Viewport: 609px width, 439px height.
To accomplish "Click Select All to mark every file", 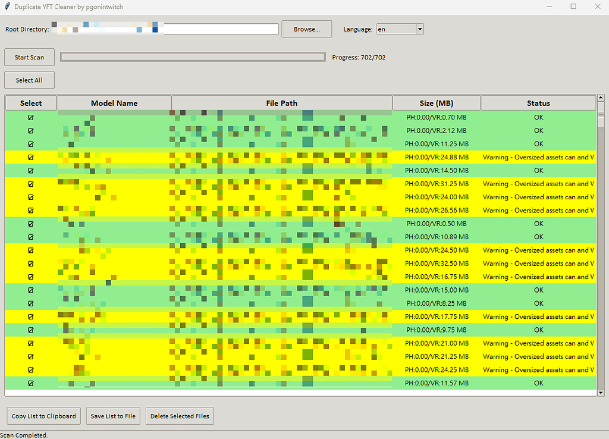I will pos(29,80).
